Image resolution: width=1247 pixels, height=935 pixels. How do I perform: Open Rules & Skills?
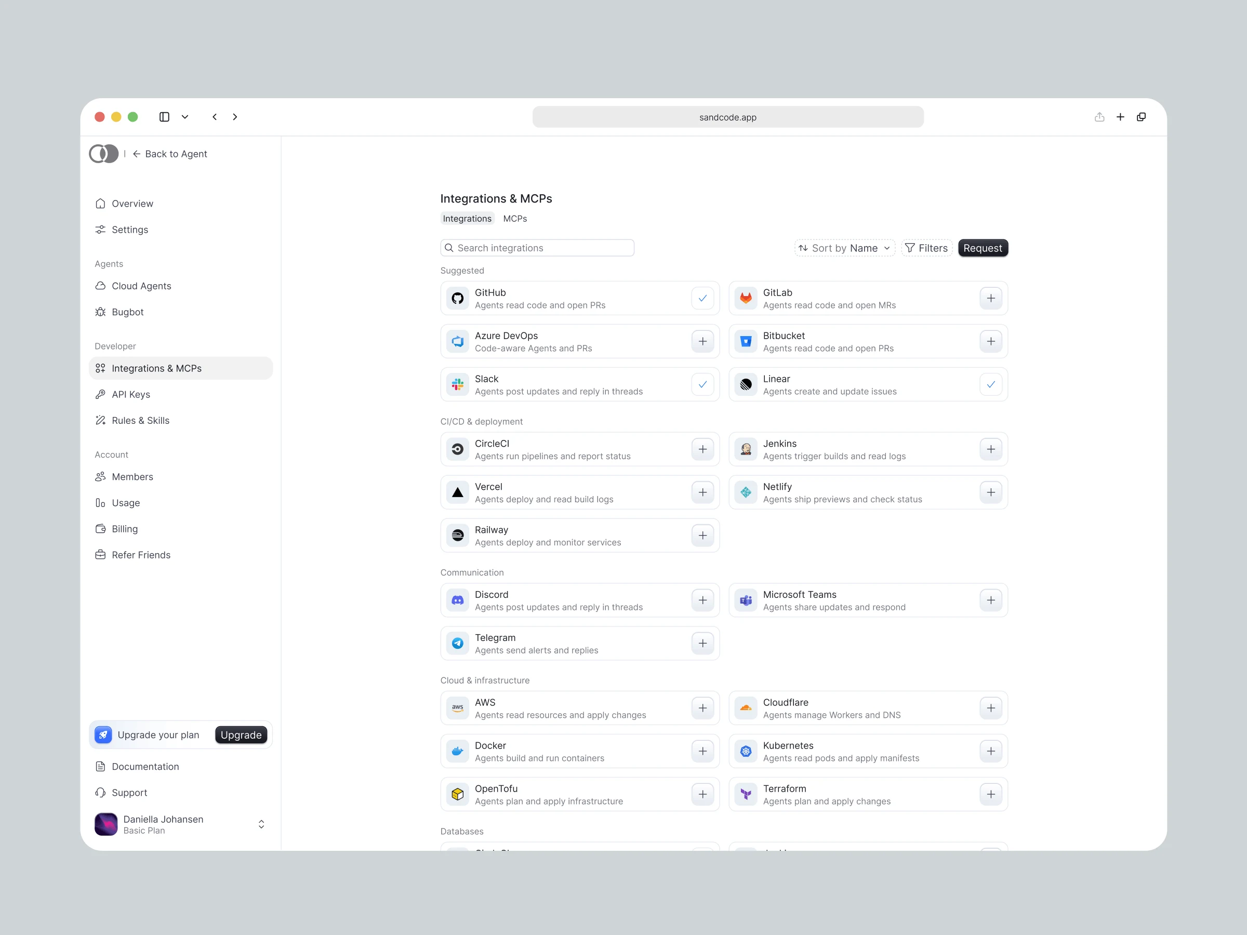(x=180, y=420)
